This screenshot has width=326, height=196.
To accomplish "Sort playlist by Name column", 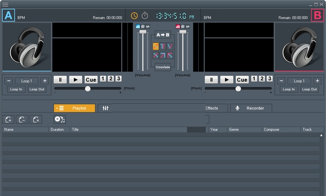I will [26, 130].
